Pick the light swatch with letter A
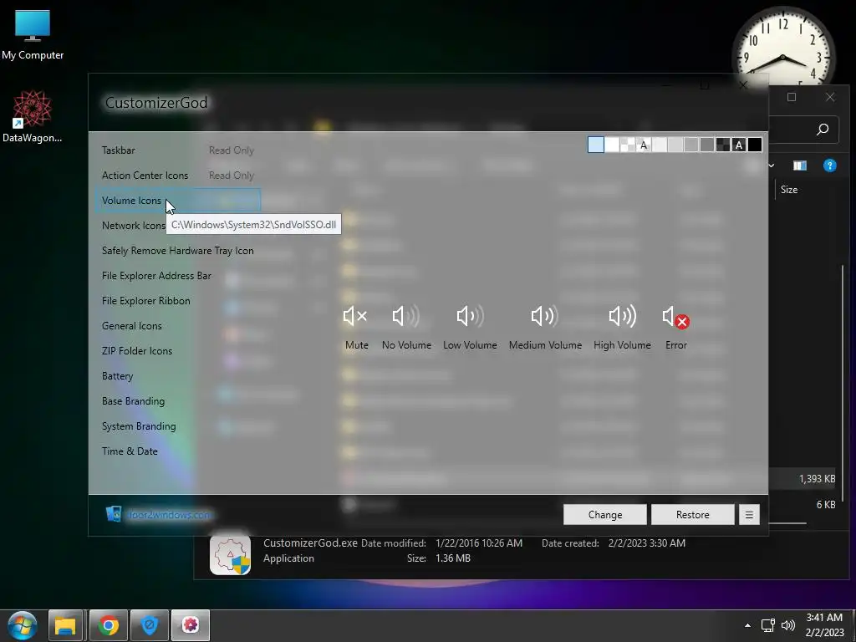The width and height of the screenshot is (856, 642). coord(644,145)
